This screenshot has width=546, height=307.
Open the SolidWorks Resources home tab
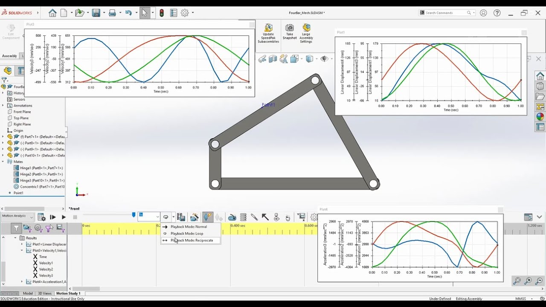540,76
